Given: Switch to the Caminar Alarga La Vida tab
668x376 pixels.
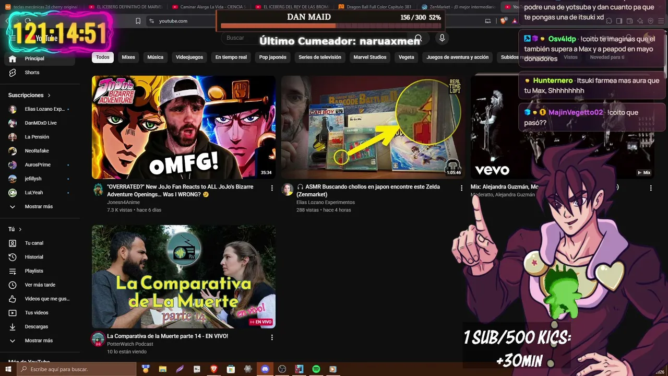Looking at the screenshot, I should 209,7.
